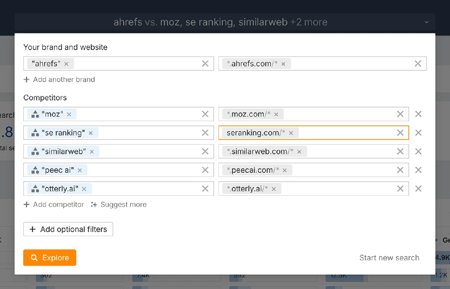Click Add another brand

59,79
